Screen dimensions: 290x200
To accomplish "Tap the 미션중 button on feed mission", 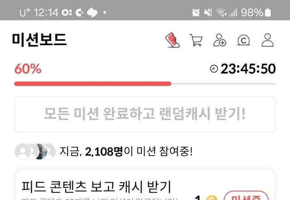I will click(246, 195).
